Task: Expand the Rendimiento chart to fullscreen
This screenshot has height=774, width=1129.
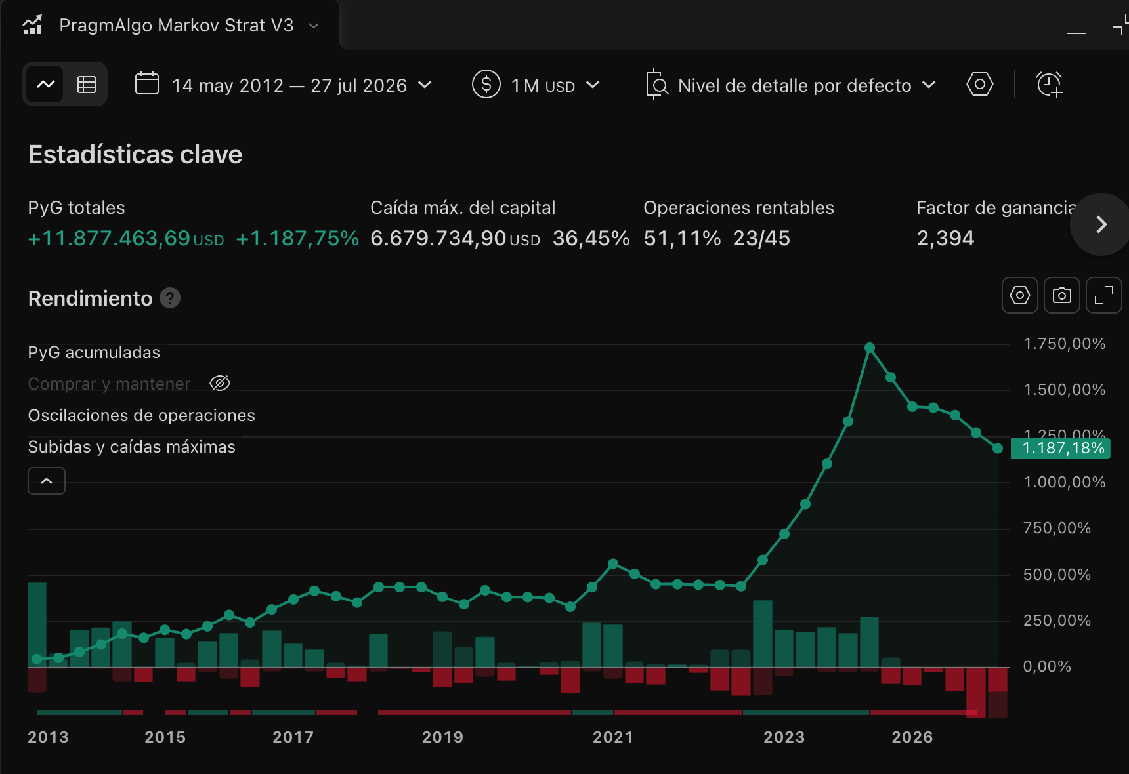Action: 1103,295
